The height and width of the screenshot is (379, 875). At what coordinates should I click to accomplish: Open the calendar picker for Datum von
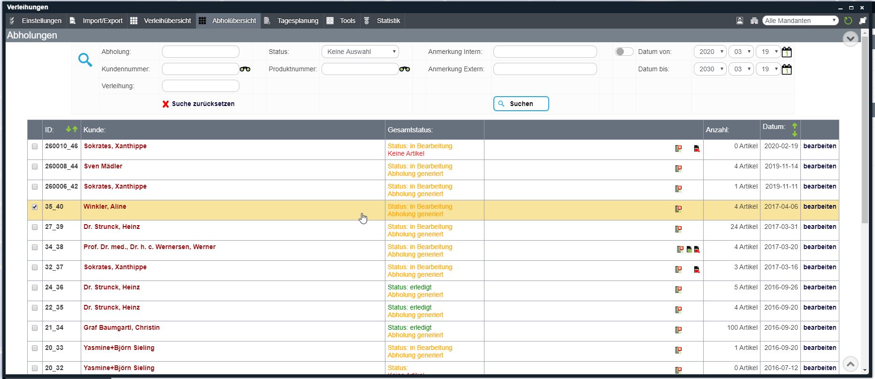pyautogui.click(x=787, y=52)
